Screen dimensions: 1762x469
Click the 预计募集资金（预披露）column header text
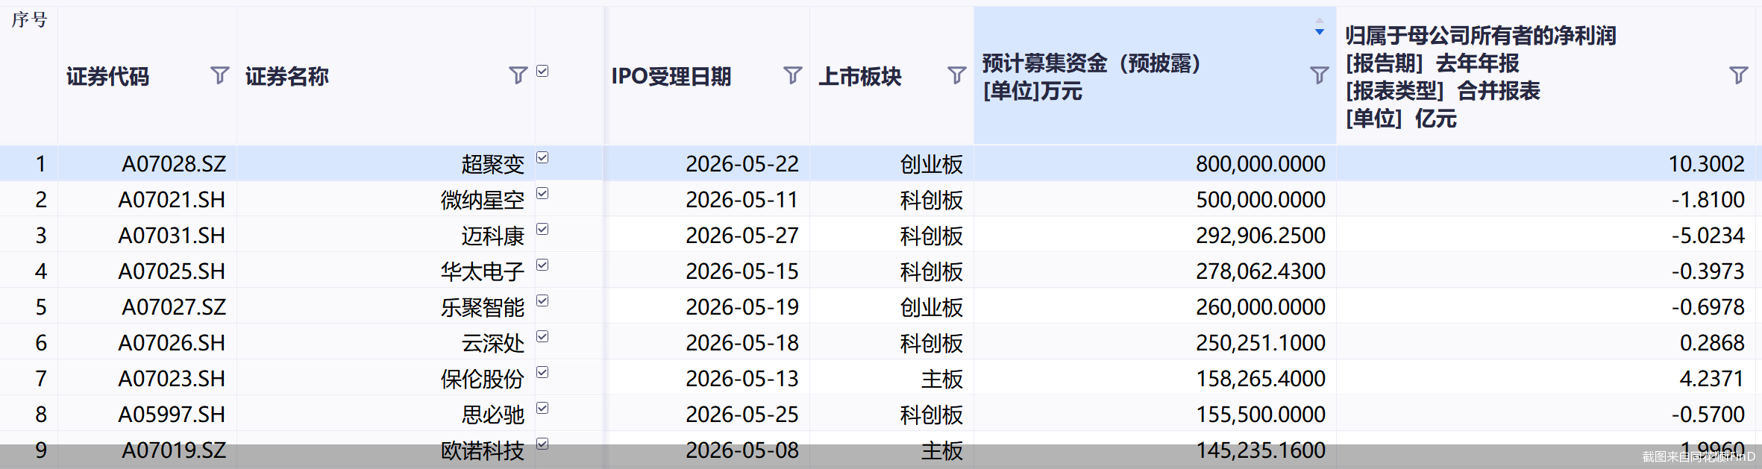1091,63
